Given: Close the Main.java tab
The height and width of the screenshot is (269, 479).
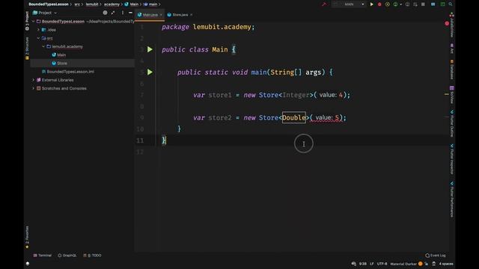Looking at the screenshot, I should point(161,15).
